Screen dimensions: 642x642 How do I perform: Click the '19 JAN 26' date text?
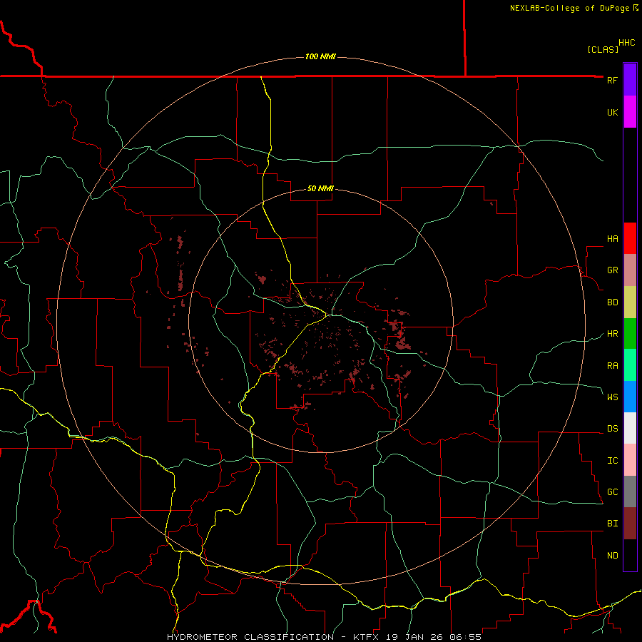tap(416, 637)
